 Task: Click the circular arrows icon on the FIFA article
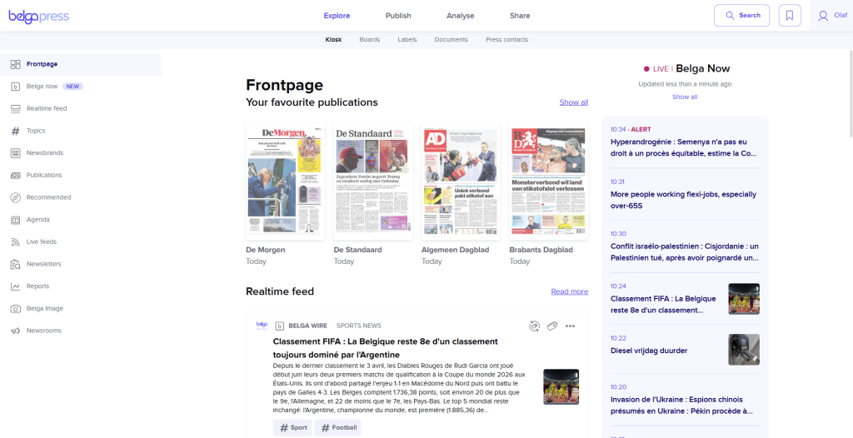tap(534, 326)
